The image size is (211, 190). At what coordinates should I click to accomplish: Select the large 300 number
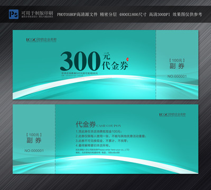(80, 61)
